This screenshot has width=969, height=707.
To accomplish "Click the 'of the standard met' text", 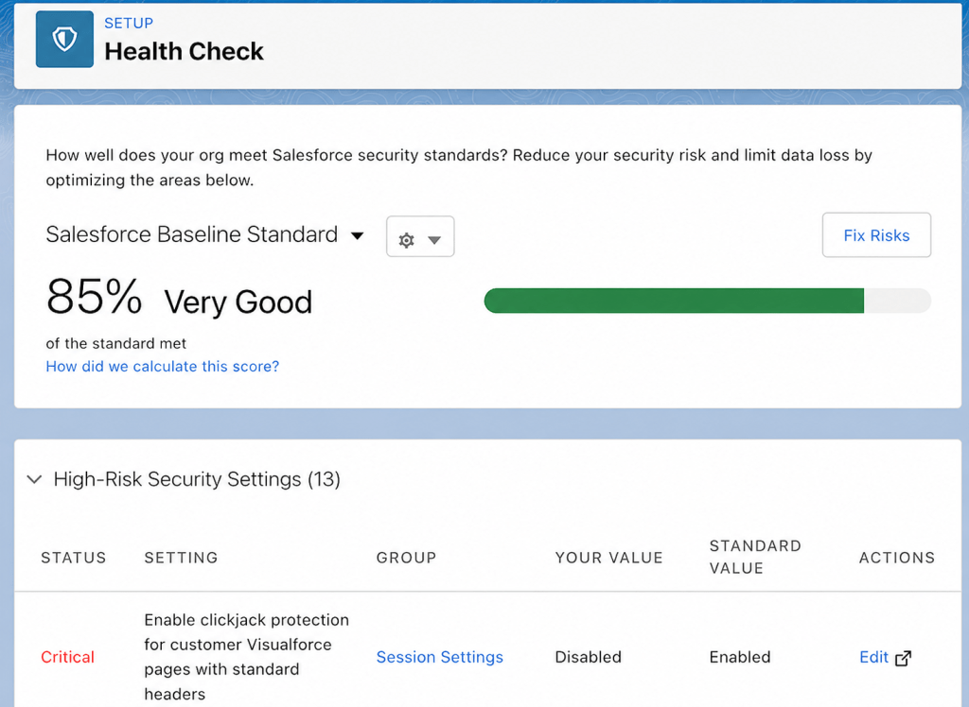I will [x=115, y=343].
